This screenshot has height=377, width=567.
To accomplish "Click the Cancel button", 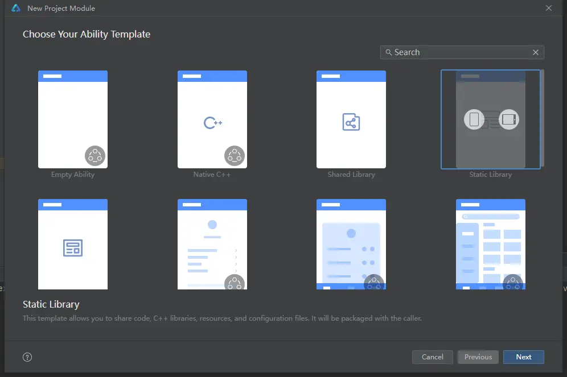I will pyautogui.click(x=433, y=357).
